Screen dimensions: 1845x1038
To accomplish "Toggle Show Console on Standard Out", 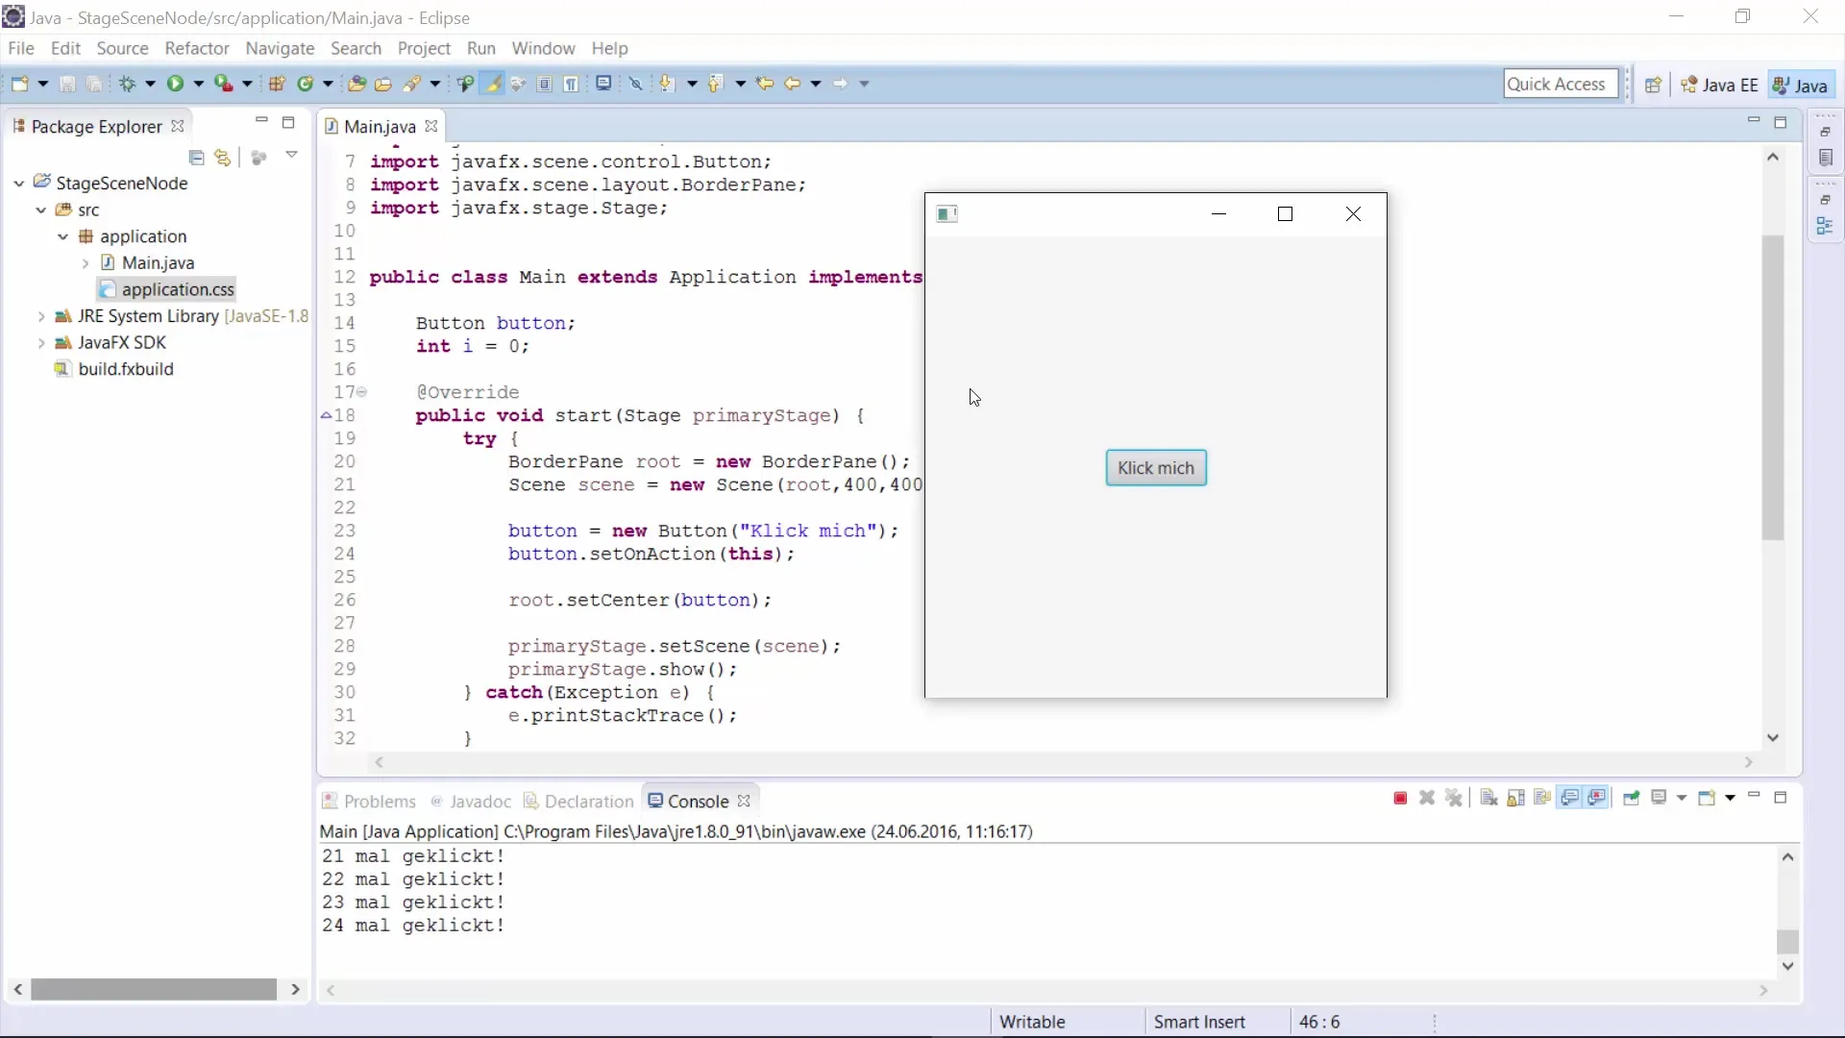I will click(1570, 798).
